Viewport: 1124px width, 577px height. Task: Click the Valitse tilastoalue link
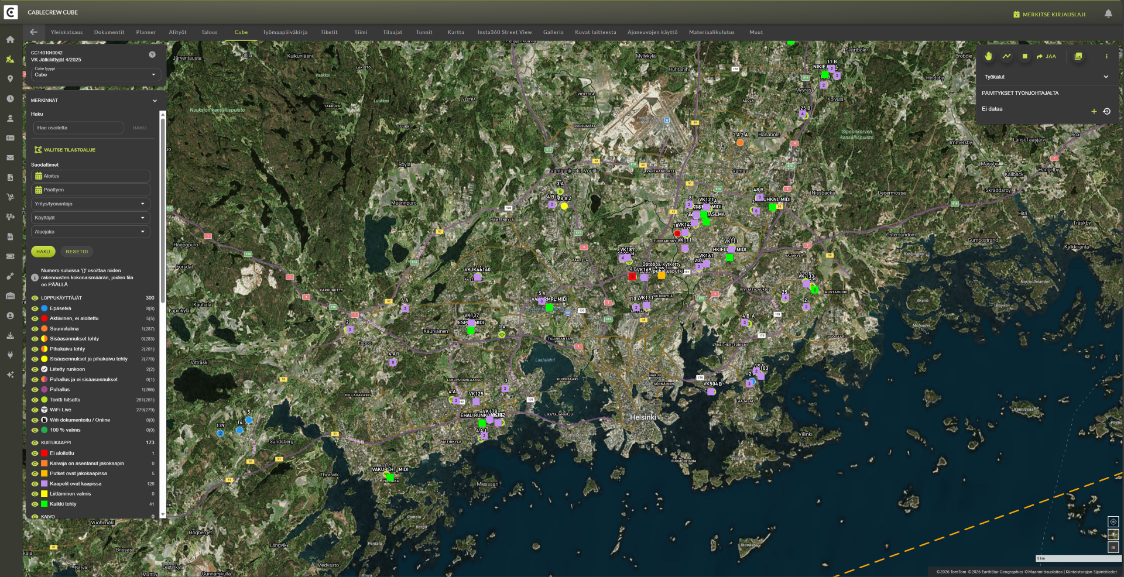69,150
